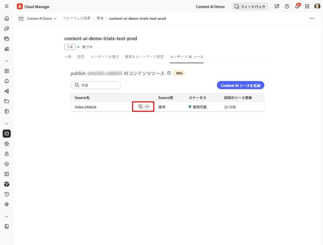The height and width of the screenshot is (245, 323).
Task: Open the four-squares dashboard icon in sidebar
Action: 6,71
